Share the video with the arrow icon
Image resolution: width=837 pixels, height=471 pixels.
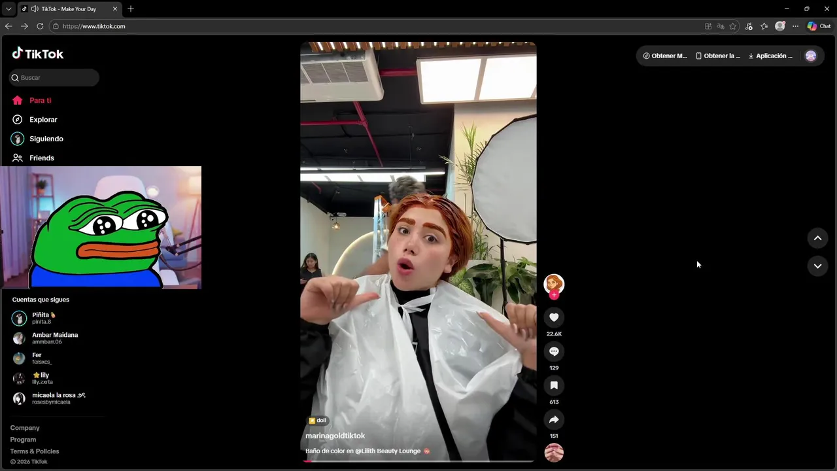[x=554, y=419]
